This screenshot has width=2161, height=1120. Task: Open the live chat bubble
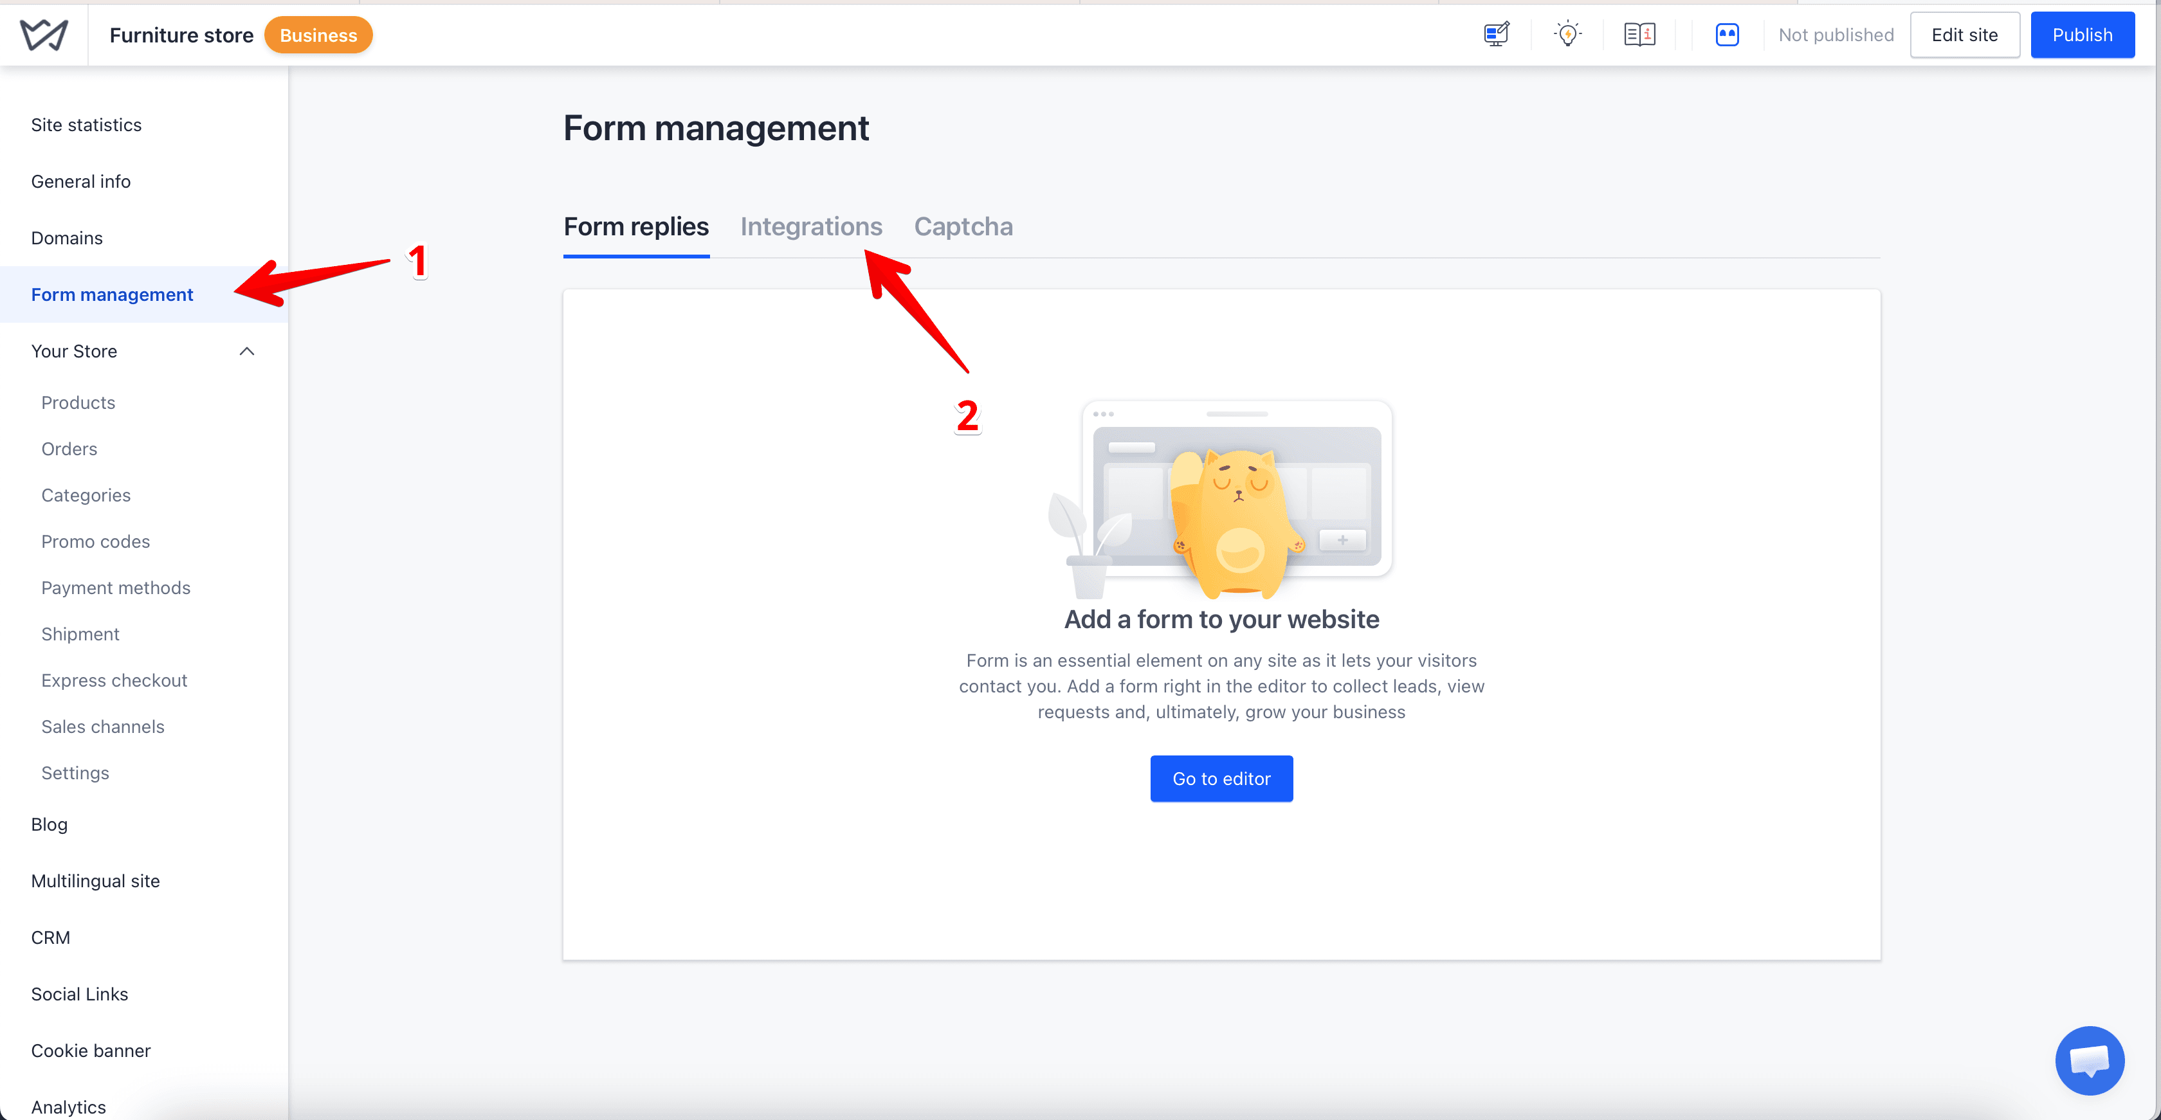click(2089, 1060)
